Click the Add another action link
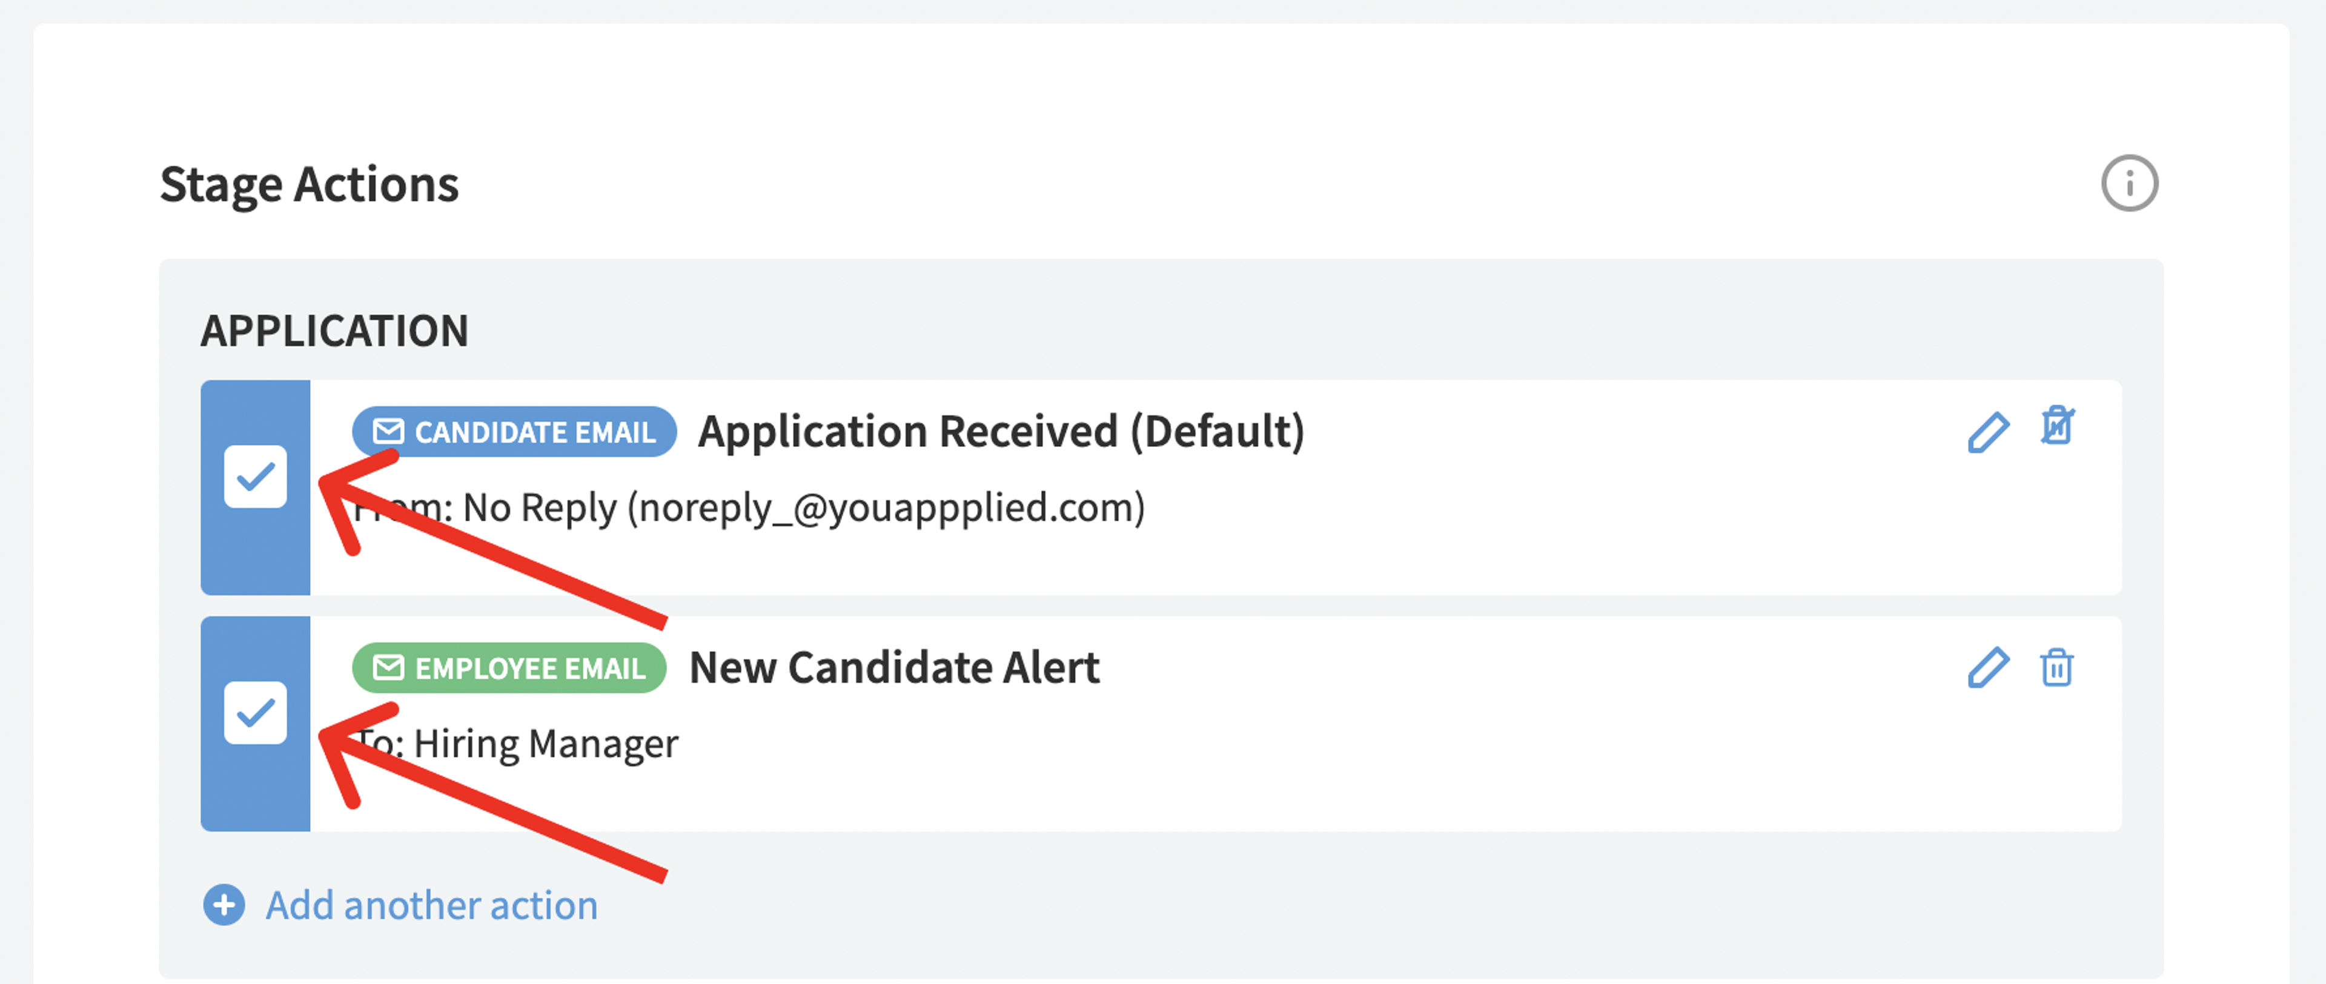The image size is (2326, 984). [432, 905]
